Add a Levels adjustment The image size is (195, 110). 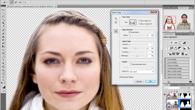click(x=176, y=42)
